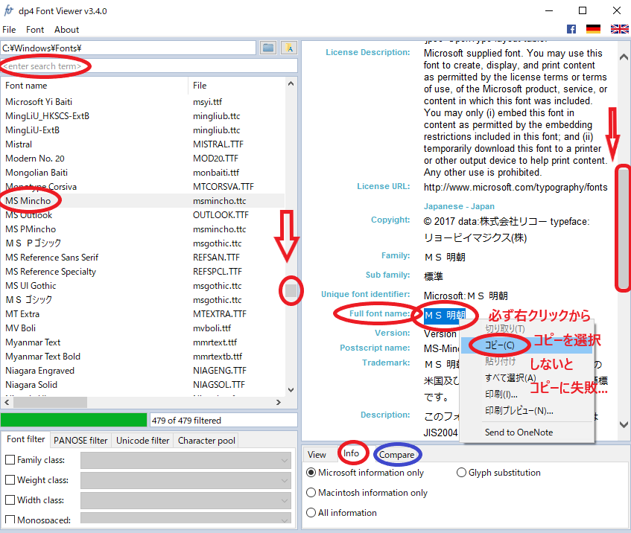Select Myanmar Text Bold font row

143,357
